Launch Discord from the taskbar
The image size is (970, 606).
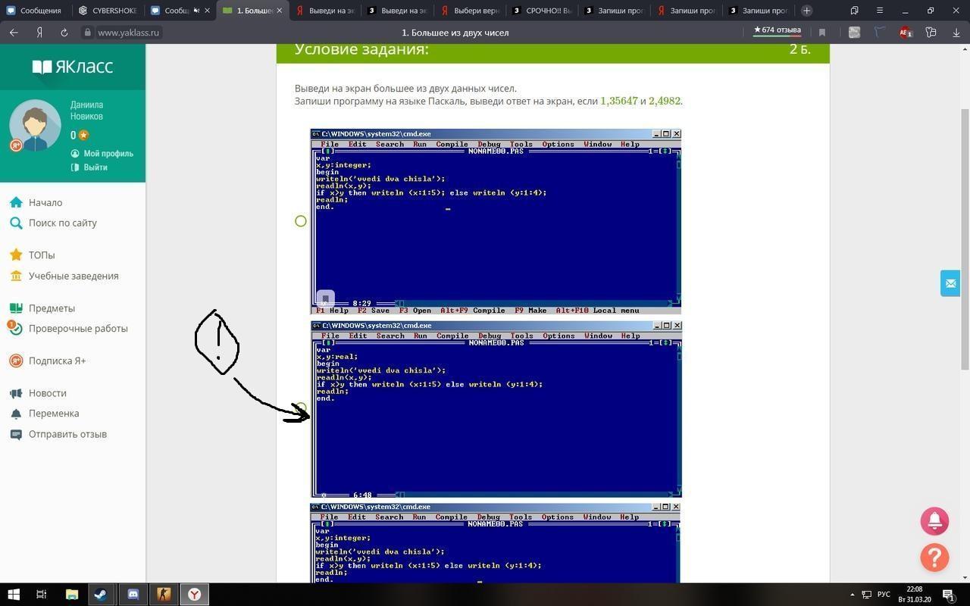pos(133,595)
